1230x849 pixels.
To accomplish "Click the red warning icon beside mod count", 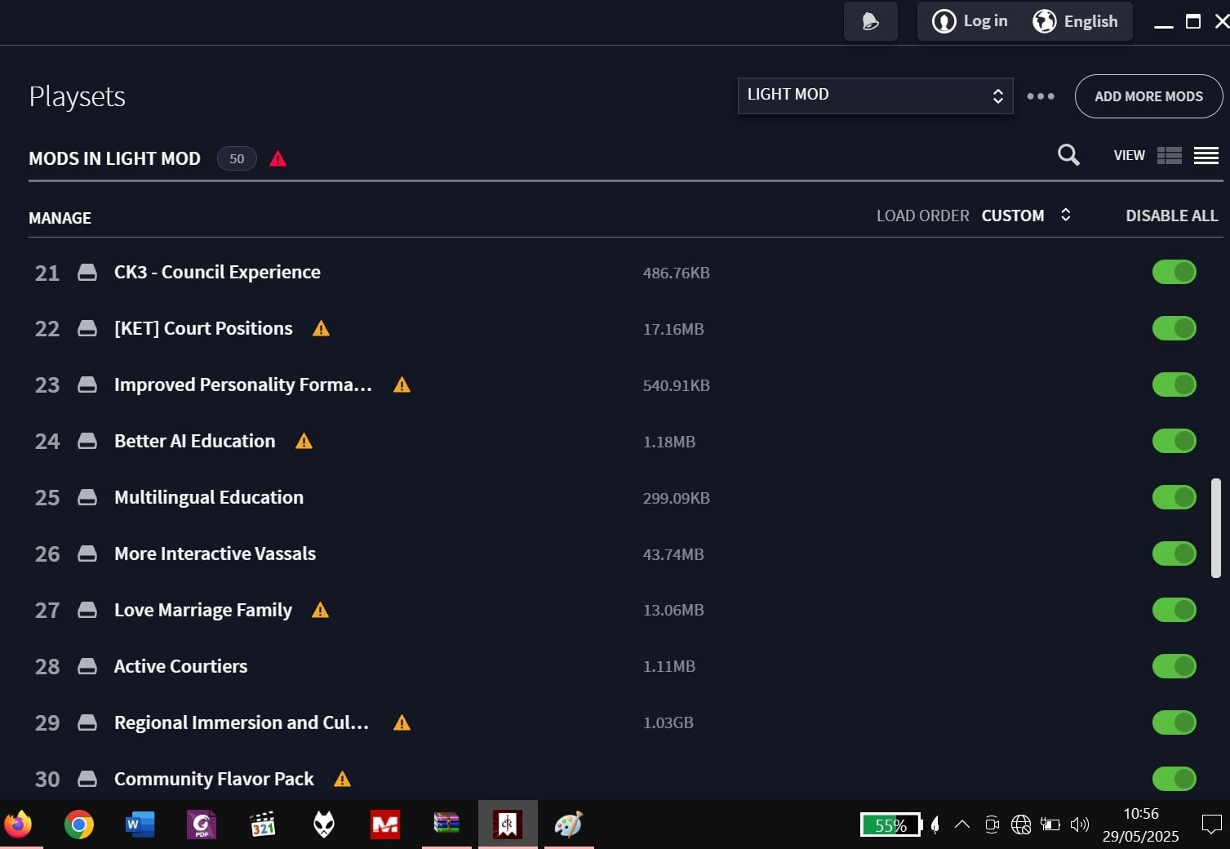I will [278, 158].
